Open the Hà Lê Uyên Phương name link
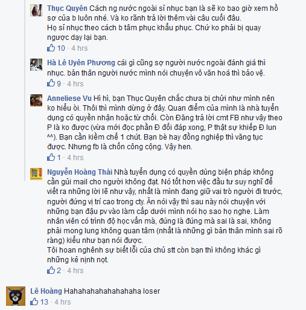 click(x=81, y=63)
